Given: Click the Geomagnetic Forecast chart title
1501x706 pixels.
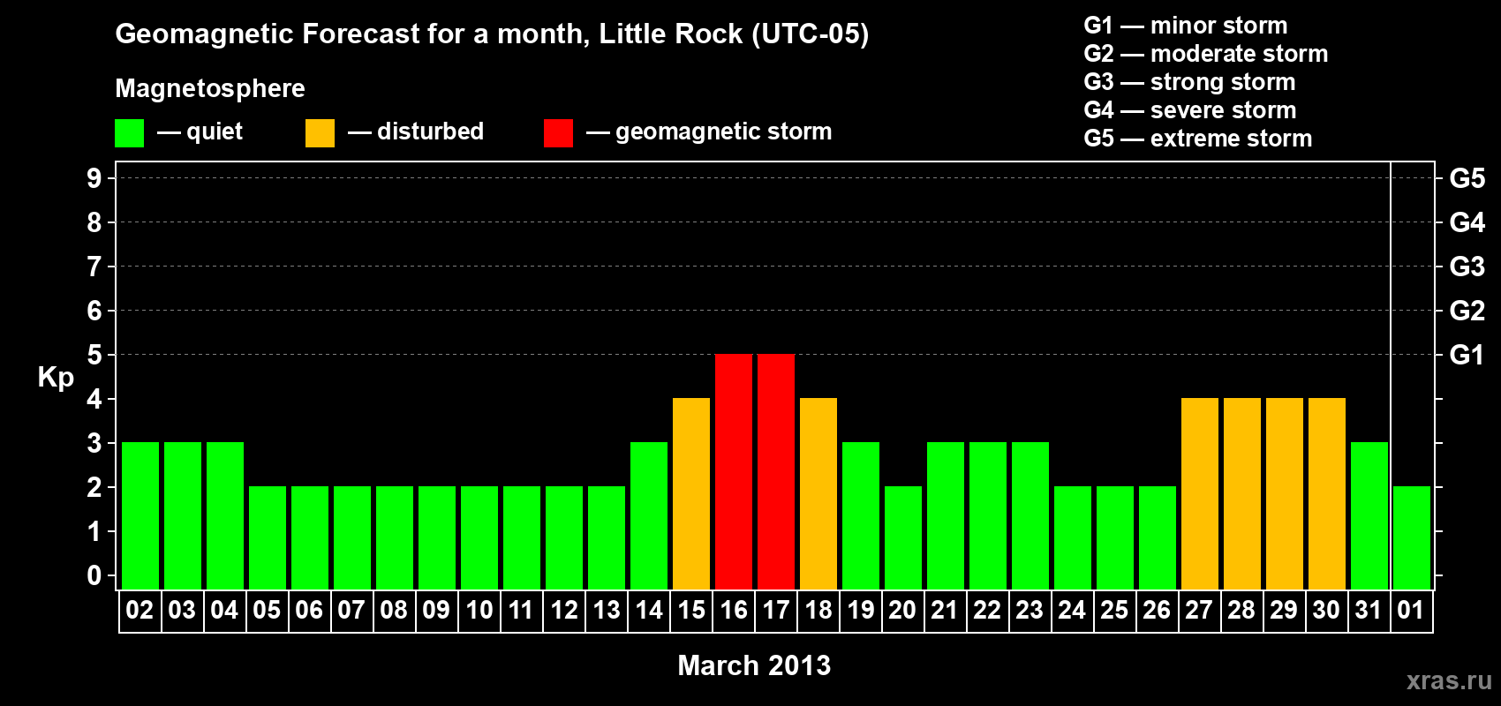Looking at the screenshot, I should 492,34.
